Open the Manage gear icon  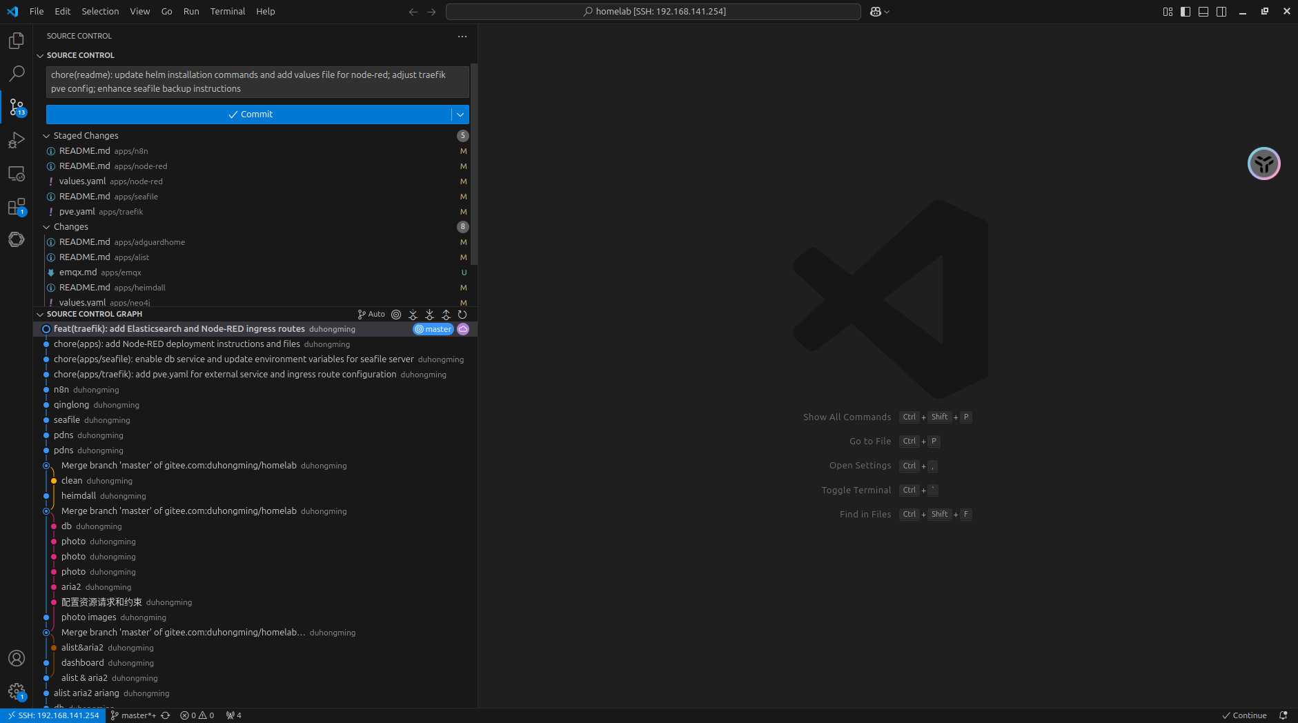(x=17, y=691)
